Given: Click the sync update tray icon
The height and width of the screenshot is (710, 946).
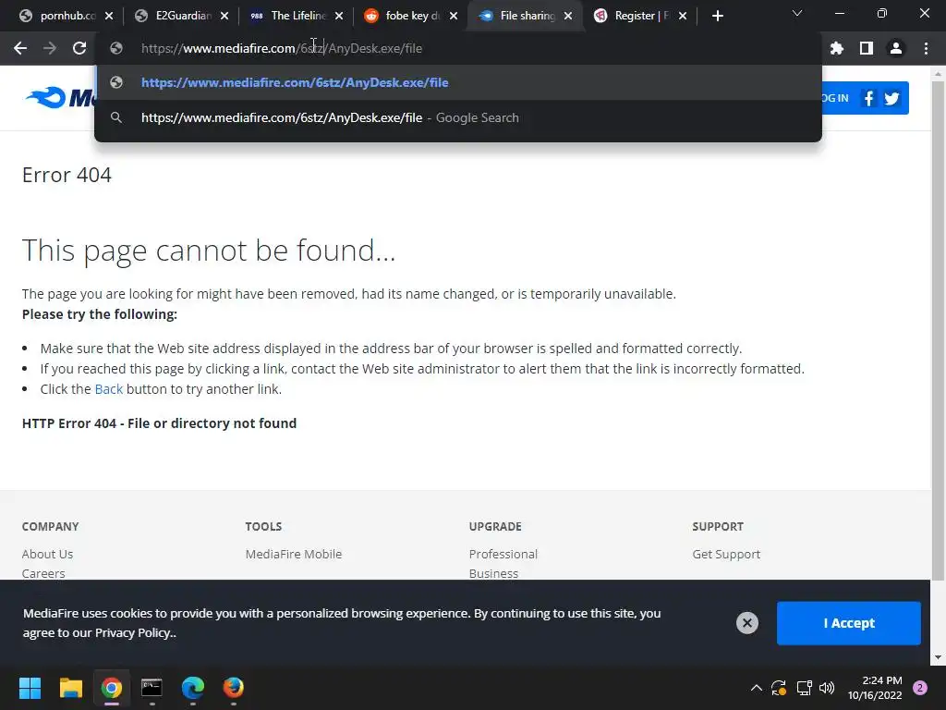Looking at the screenshot, I should coord(778,688).
